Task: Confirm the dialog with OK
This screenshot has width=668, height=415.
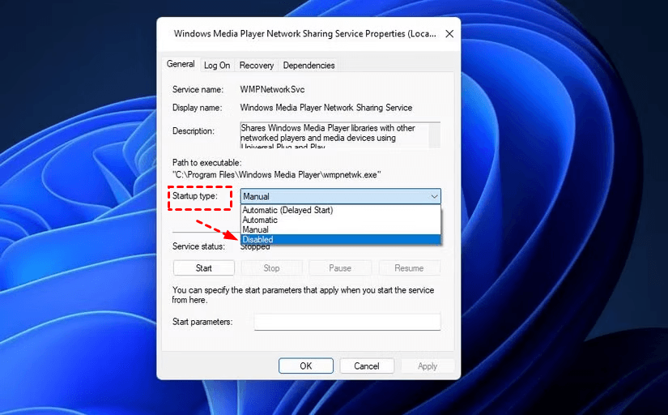Action: (305, 366)
